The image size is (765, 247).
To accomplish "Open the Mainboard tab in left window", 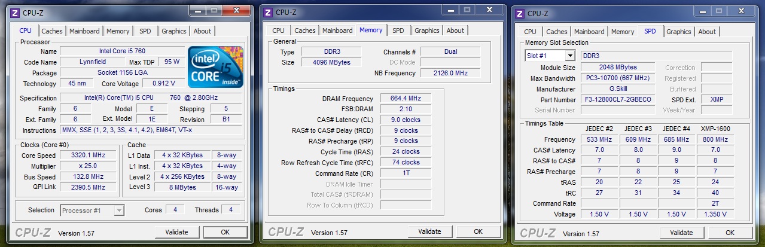I will (x=84, y=31).
